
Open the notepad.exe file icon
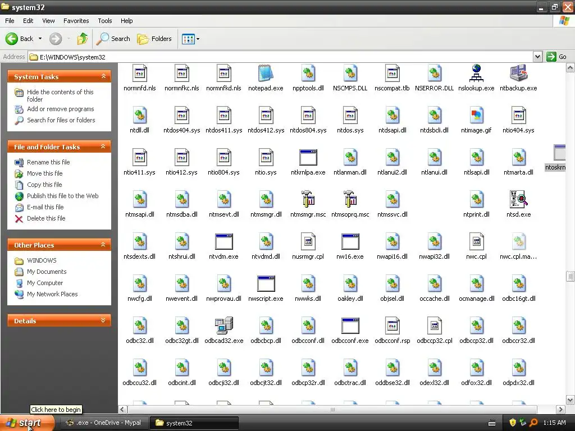[x=266, y=73]
